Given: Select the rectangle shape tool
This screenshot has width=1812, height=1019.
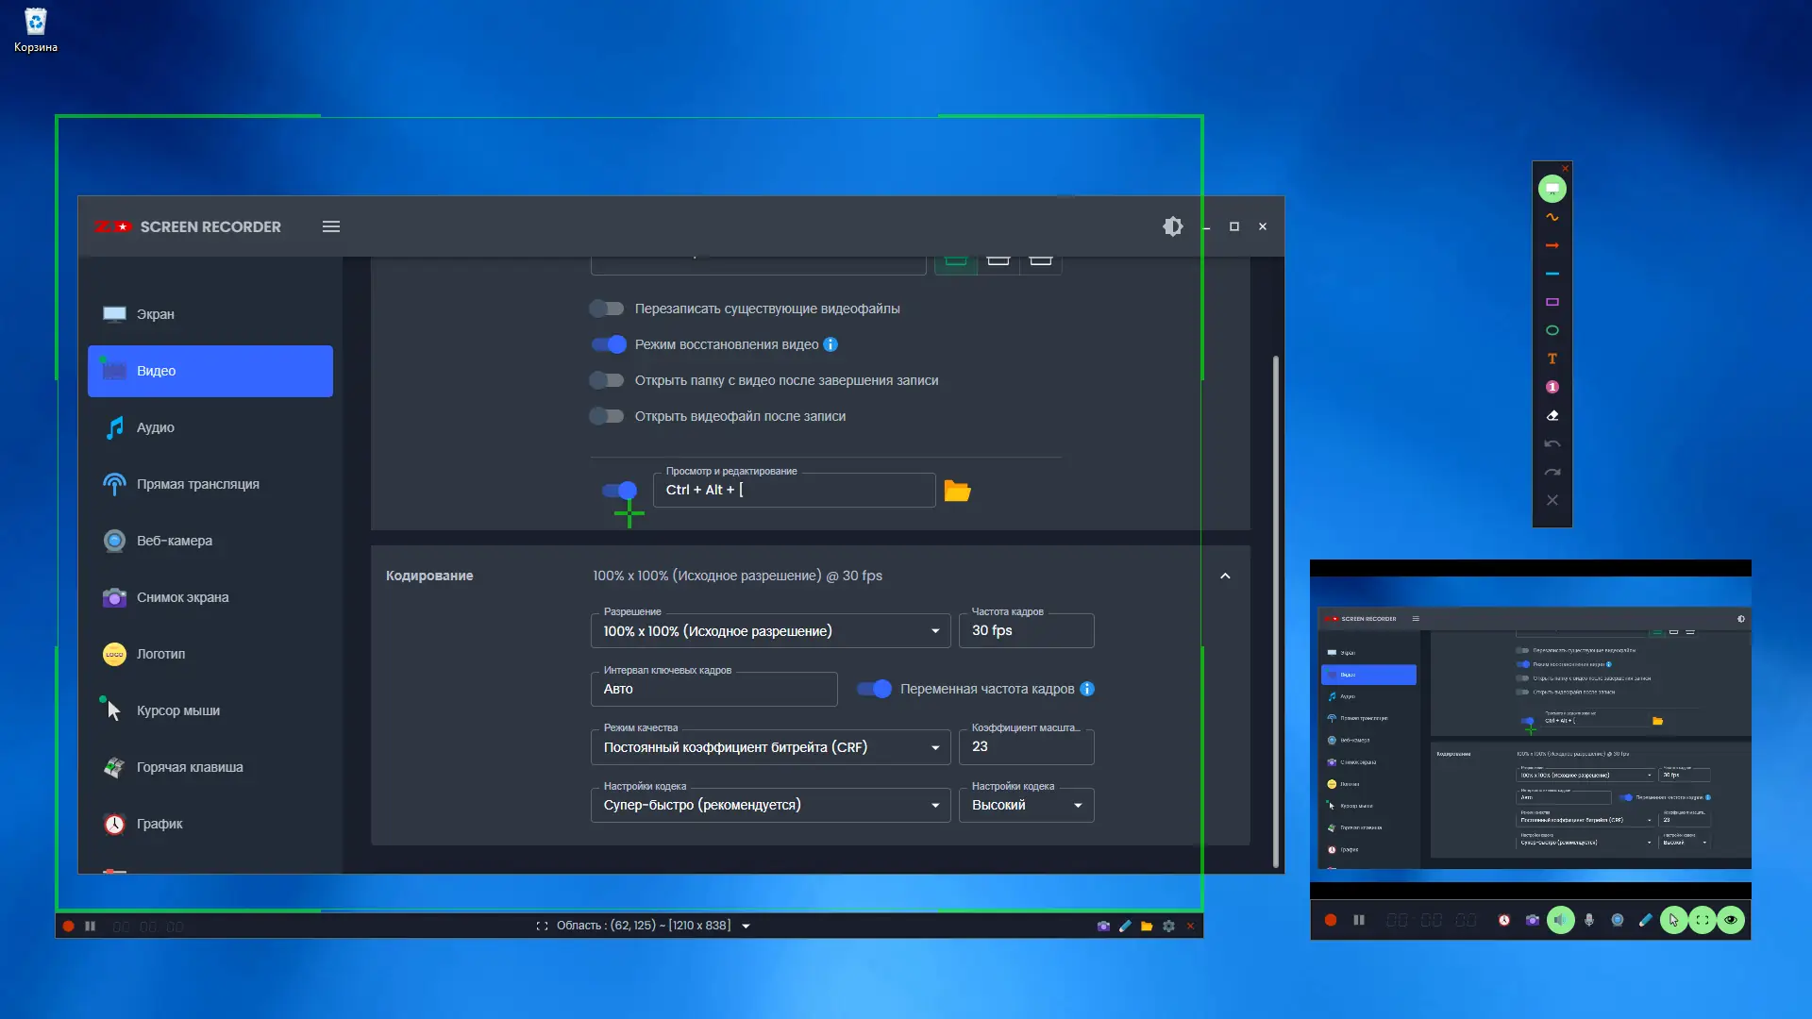Looking at the screenshot, I should pyautogui.click(x=1552, y=302).
